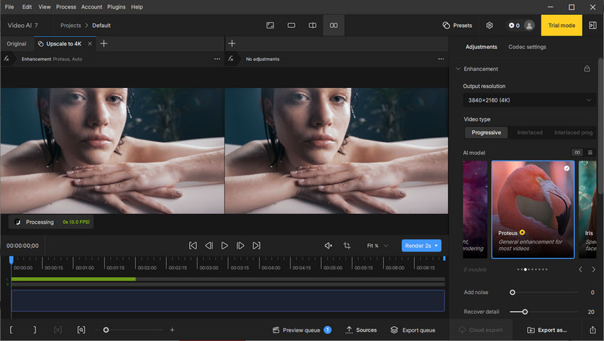Select Progressive video type

click(486, 133)
